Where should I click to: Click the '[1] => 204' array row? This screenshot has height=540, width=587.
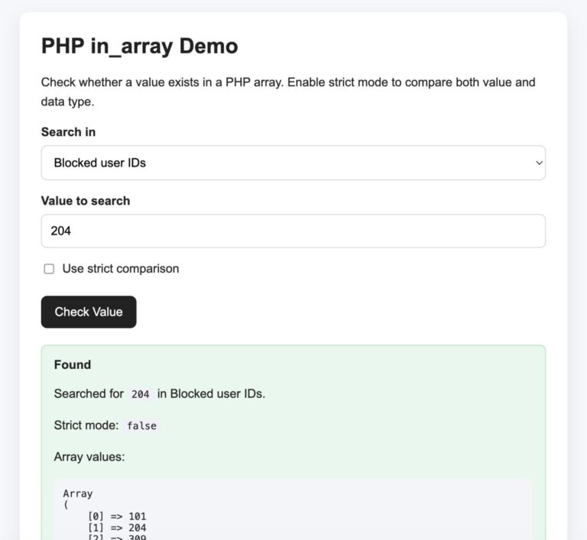click(117, 528)
